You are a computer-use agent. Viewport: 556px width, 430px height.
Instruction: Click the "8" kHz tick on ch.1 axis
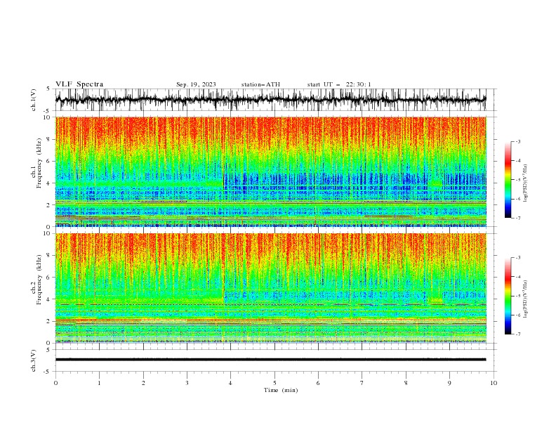pos(49,139)
